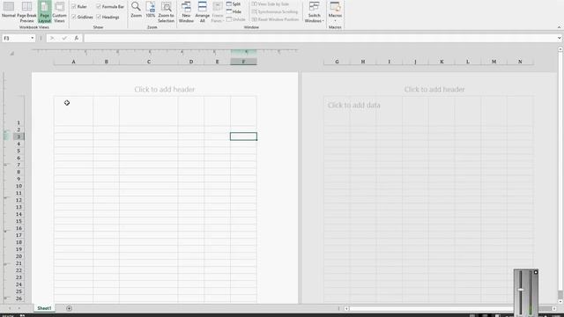Select column G header on second page
Screen dimensions: 564x317
(337, 62)
